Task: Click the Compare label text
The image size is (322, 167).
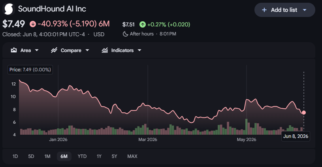Action: 71,50
